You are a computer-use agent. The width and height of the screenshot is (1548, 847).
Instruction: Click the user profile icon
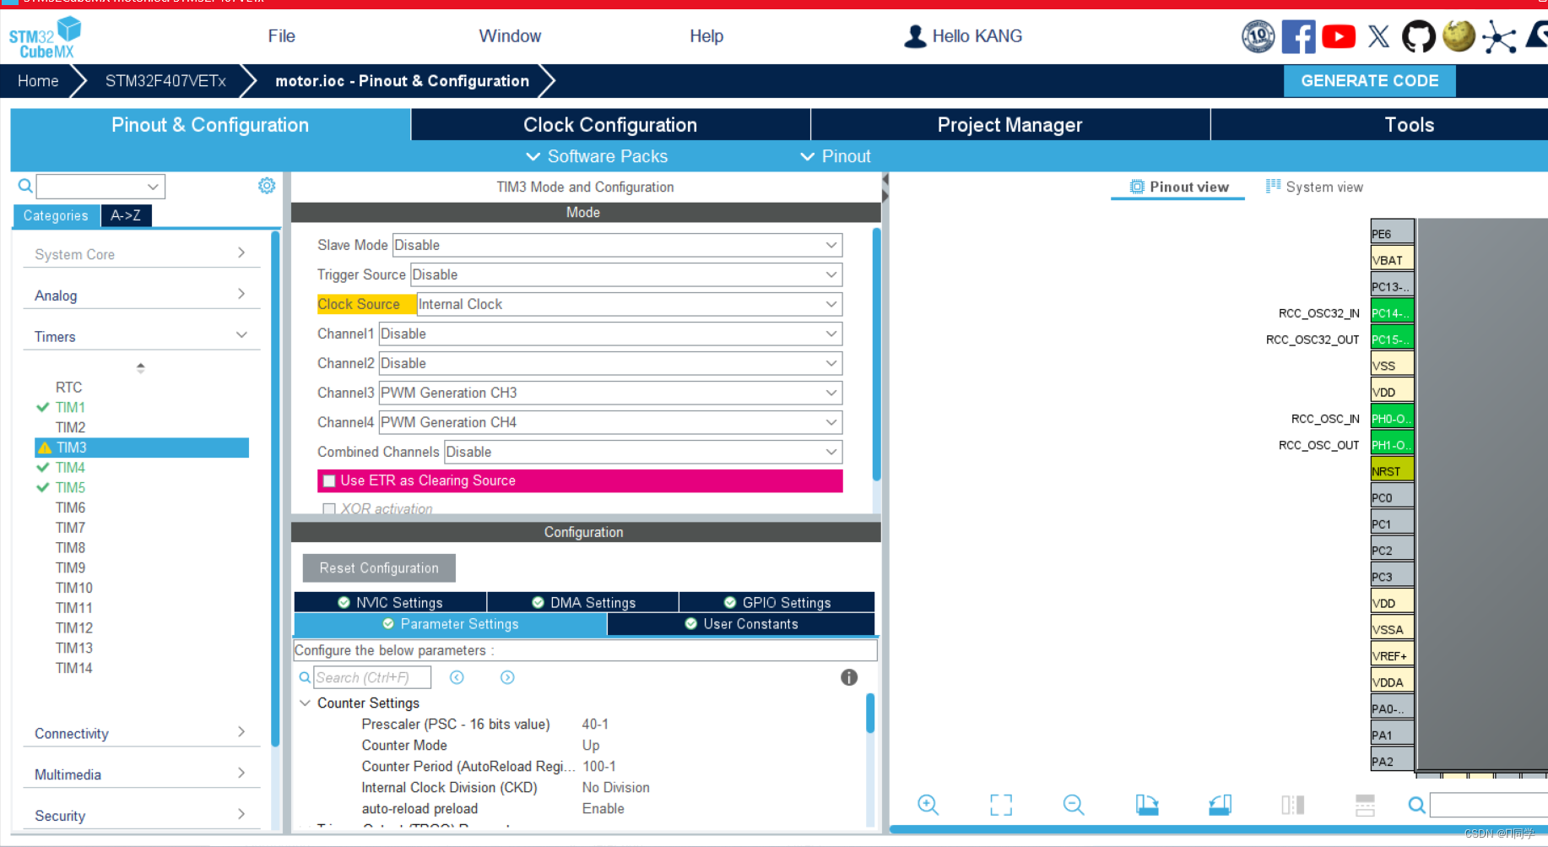tap(915, 36)
